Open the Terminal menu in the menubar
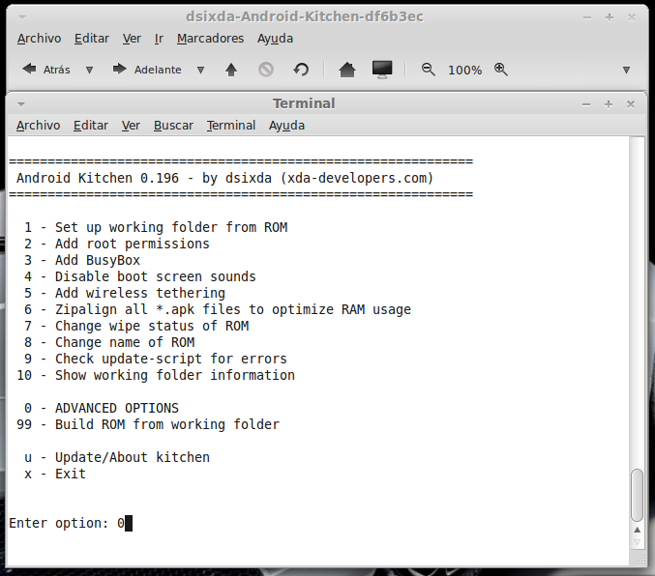Image resolution: width=655 pixels, height=576 pixels. pos(231,126)
